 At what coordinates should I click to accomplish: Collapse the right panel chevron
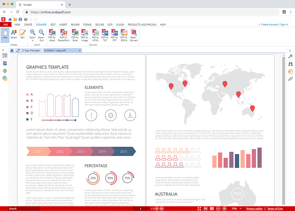[x=290, y=50]
